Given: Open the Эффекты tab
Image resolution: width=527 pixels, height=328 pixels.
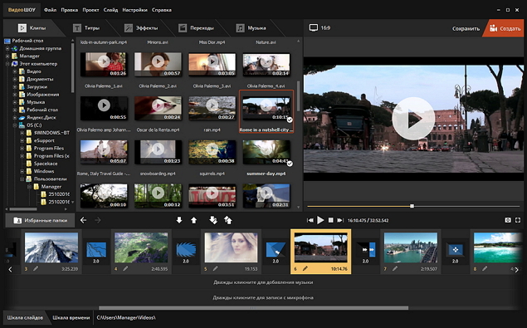Looking at the screenshot, I should point(141,28).
